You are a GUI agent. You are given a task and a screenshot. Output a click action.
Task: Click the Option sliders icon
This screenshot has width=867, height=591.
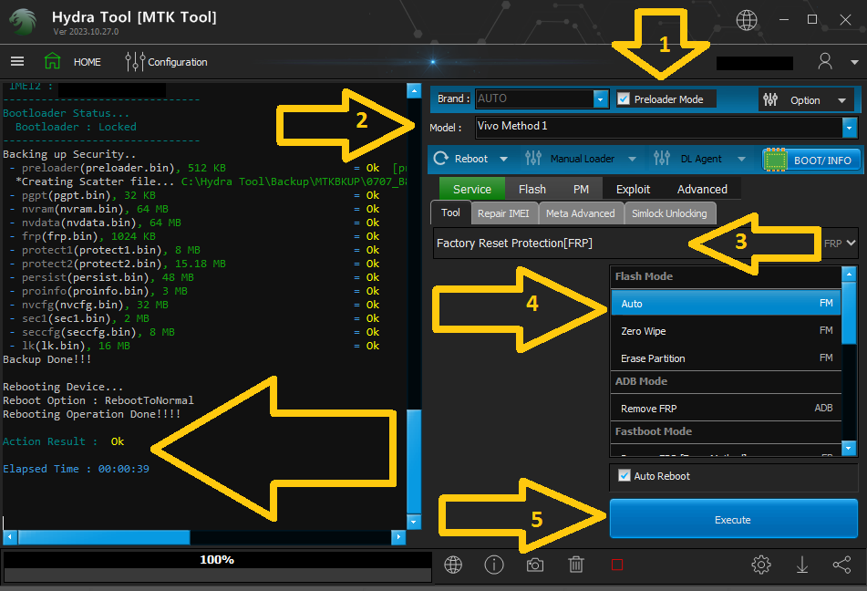point(770,99)
